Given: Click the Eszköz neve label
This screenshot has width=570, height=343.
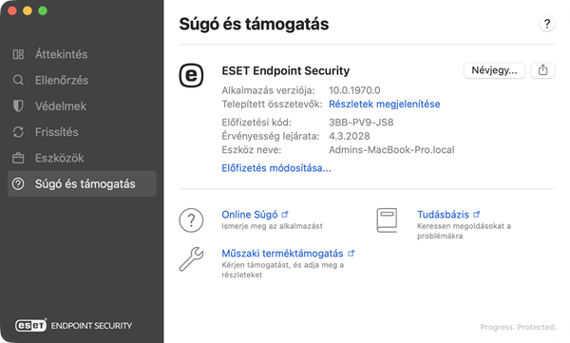Looking at the screenshot, I should (x=252, y=150).
